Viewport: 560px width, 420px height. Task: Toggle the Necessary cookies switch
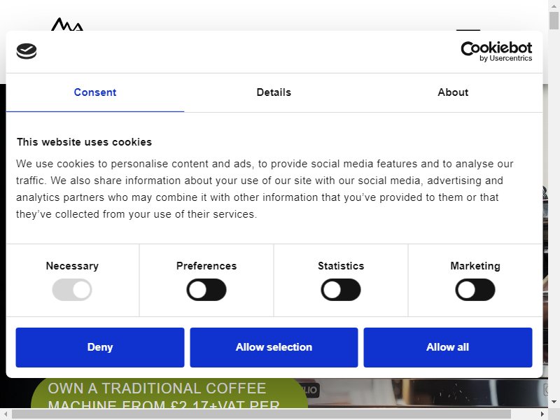pyautogui.click(x=72, y=290)
